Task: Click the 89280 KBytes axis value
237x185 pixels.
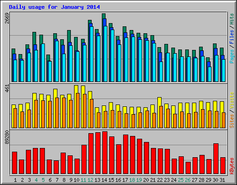Action: click(7, 137)
